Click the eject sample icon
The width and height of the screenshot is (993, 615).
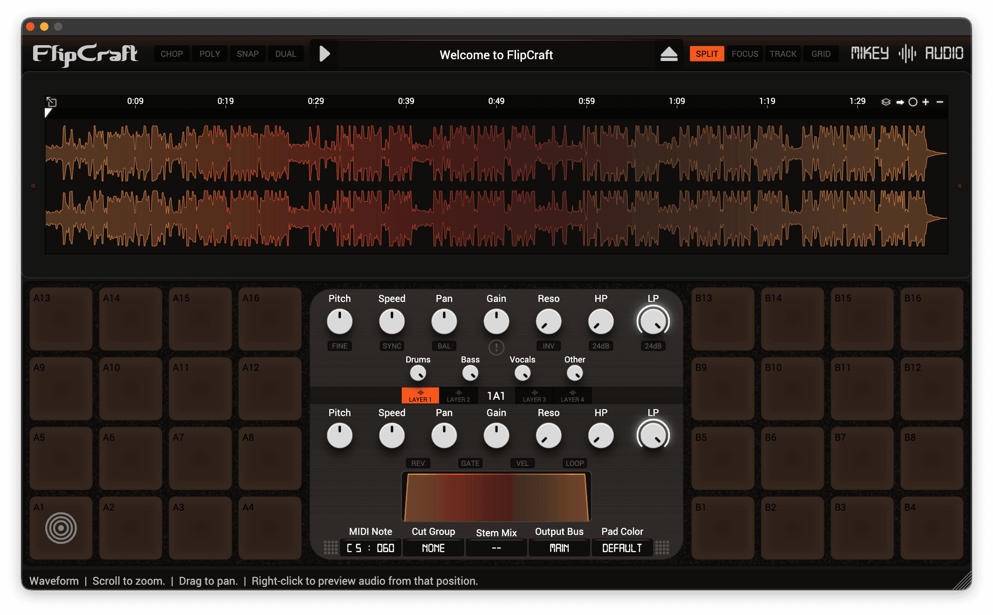669,55
